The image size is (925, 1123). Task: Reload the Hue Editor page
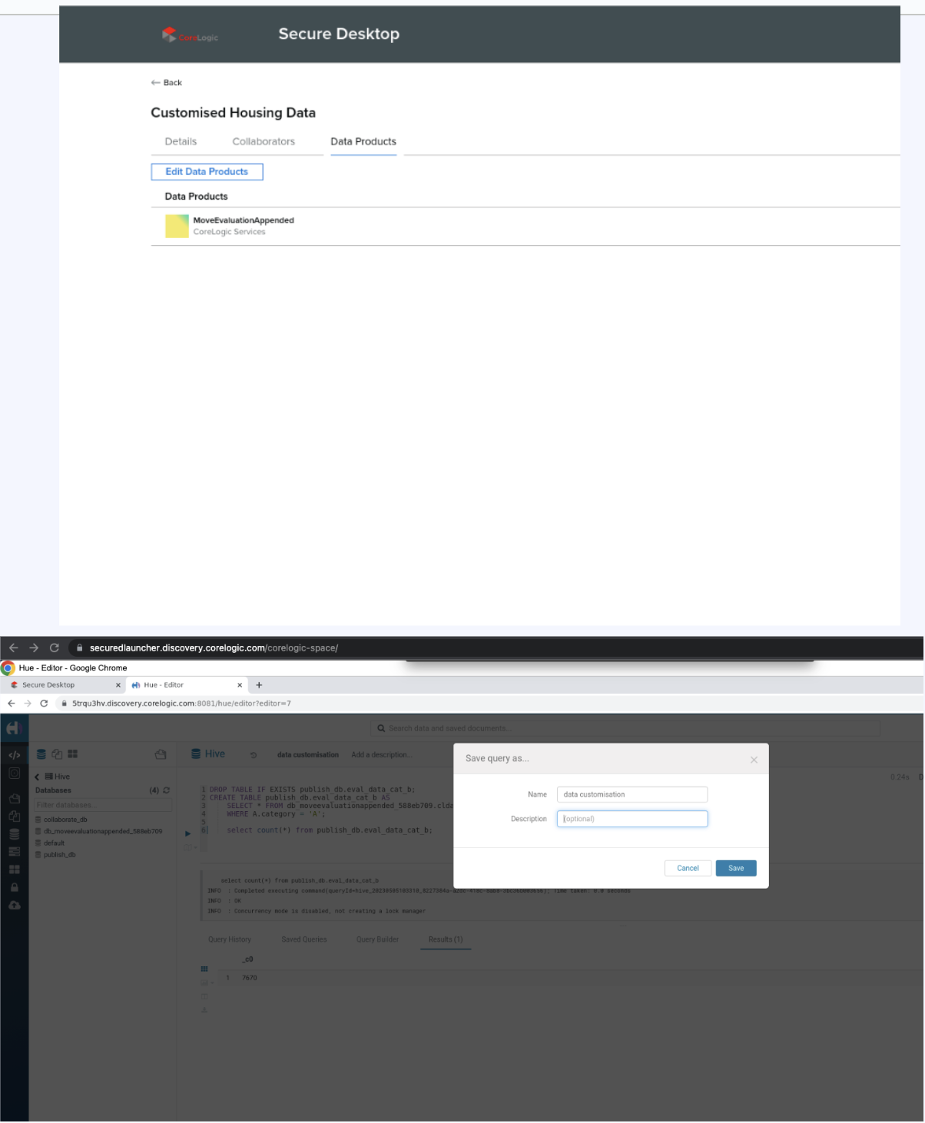point(44,704)
